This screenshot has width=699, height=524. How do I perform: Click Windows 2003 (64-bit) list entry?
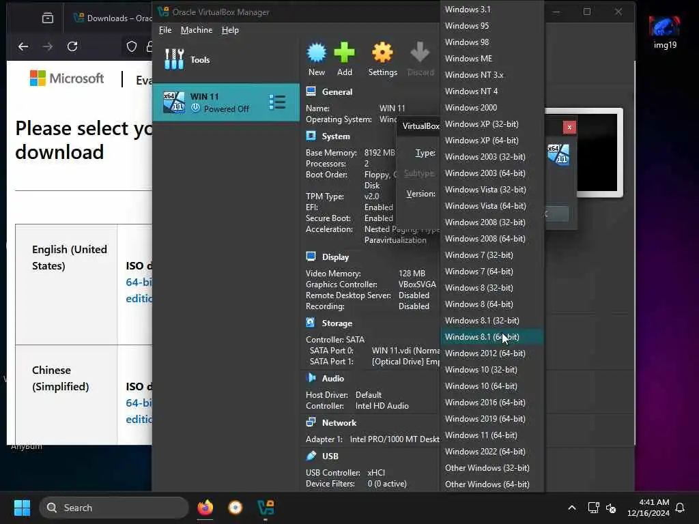pyautogui.click(x=492, y=173)
